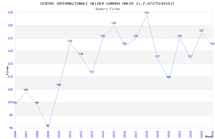Click the x-axis year 2019
The width and height of the screenshot is (215, 139).
(x=158, y=134)
